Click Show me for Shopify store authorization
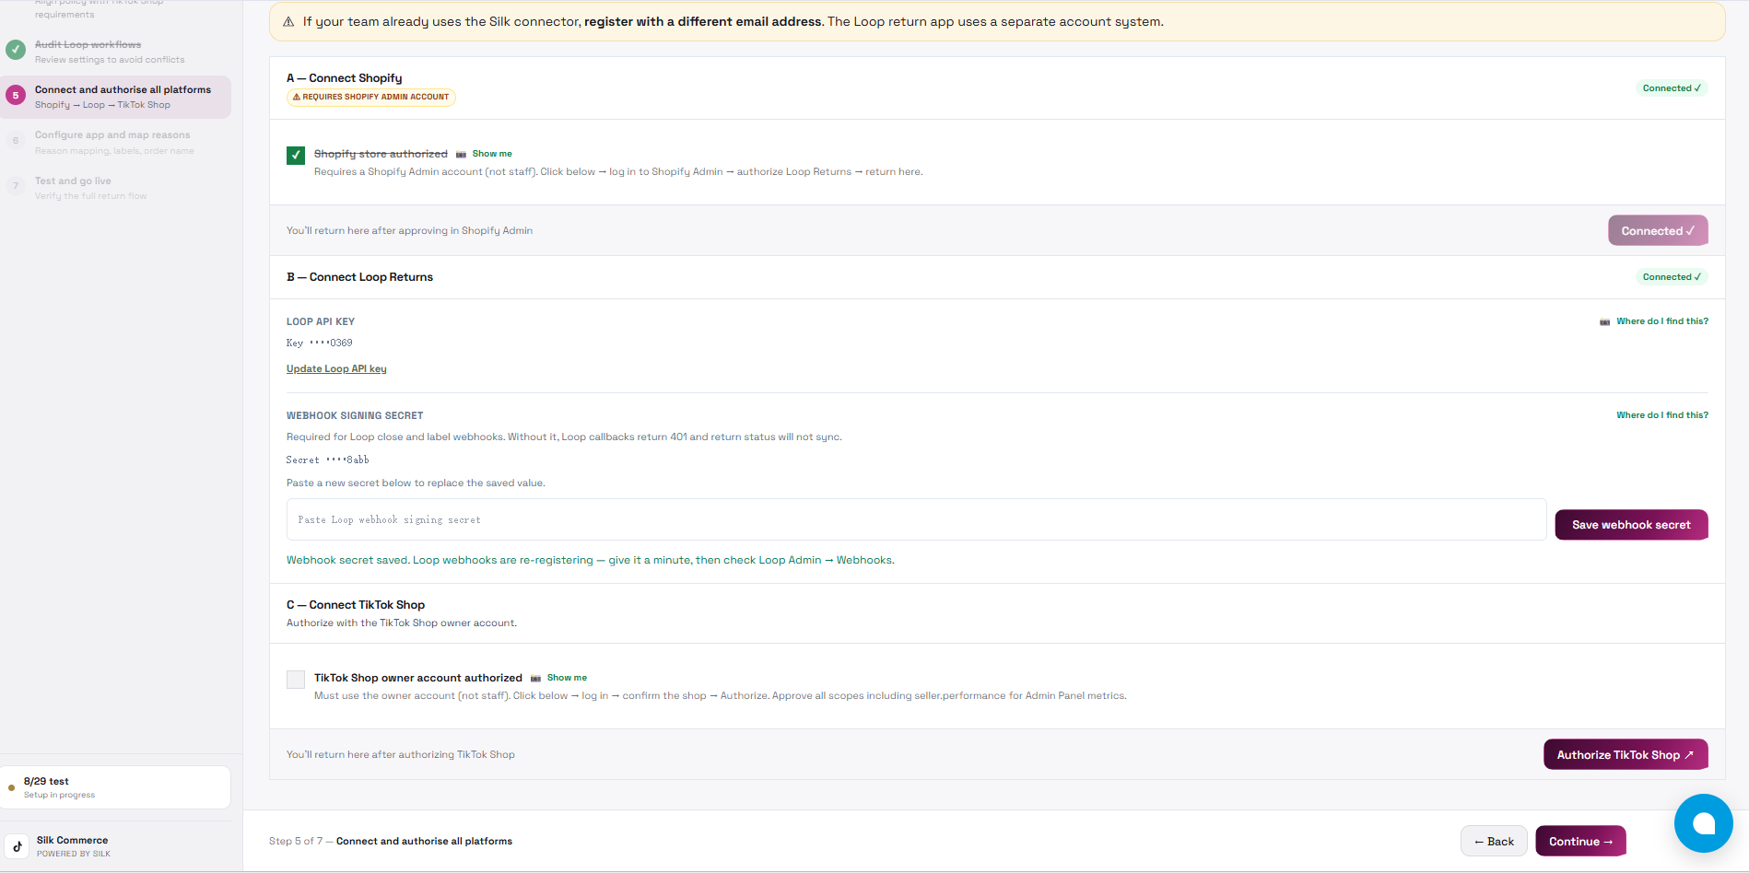The height and width of the screenshot is (873, 1749). (x=492, y=154)
